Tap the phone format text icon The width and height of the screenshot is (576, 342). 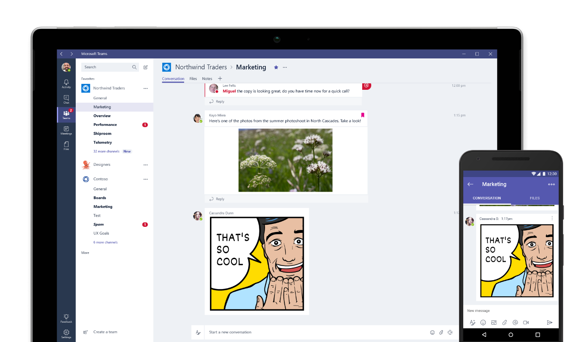472,322
